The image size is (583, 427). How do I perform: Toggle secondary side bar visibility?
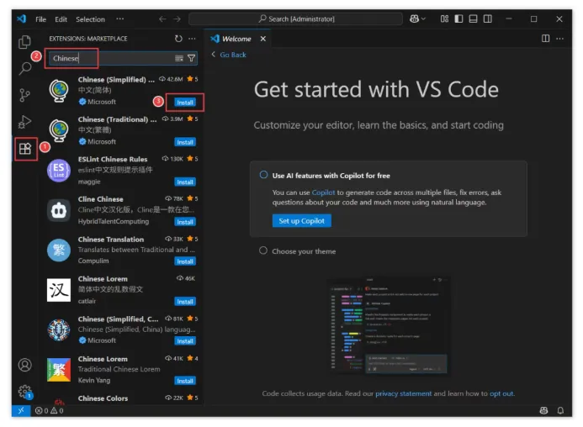pos(487,18)
